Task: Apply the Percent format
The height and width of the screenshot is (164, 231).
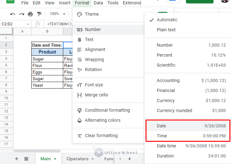Action: (188, 55)
